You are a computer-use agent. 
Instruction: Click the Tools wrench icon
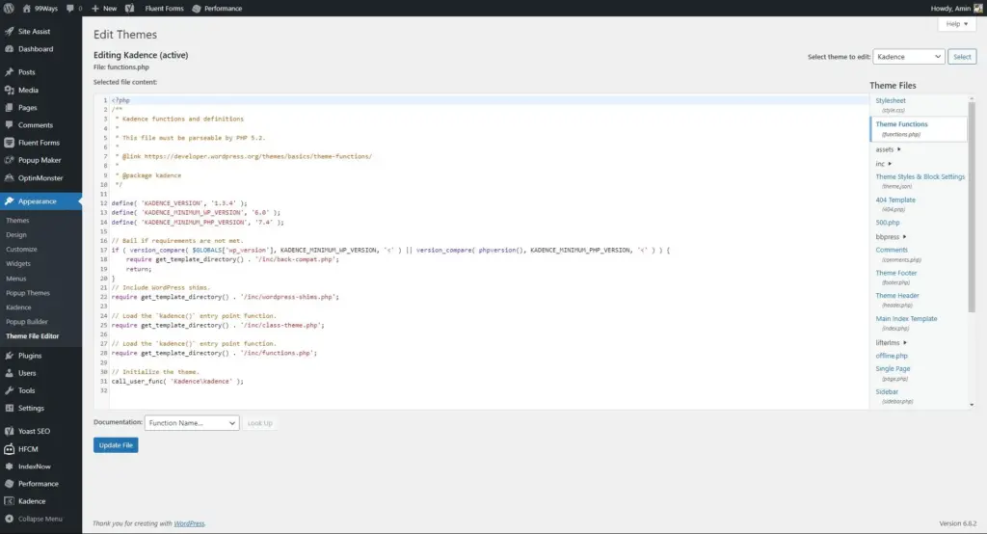coord(10,390)
